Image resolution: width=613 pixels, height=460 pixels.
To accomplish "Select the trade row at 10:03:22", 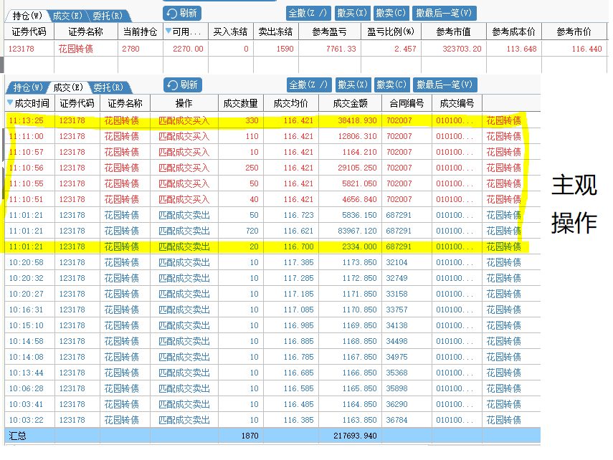I will (272, 420).
